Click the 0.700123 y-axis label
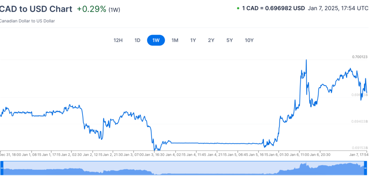 point(360,57)
